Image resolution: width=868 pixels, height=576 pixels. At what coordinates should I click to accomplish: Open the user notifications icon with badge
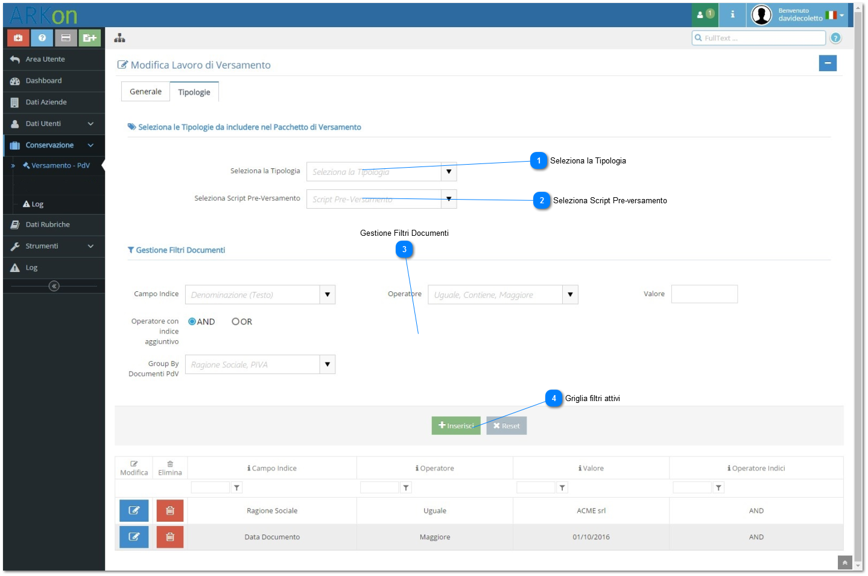coord(705,14)
